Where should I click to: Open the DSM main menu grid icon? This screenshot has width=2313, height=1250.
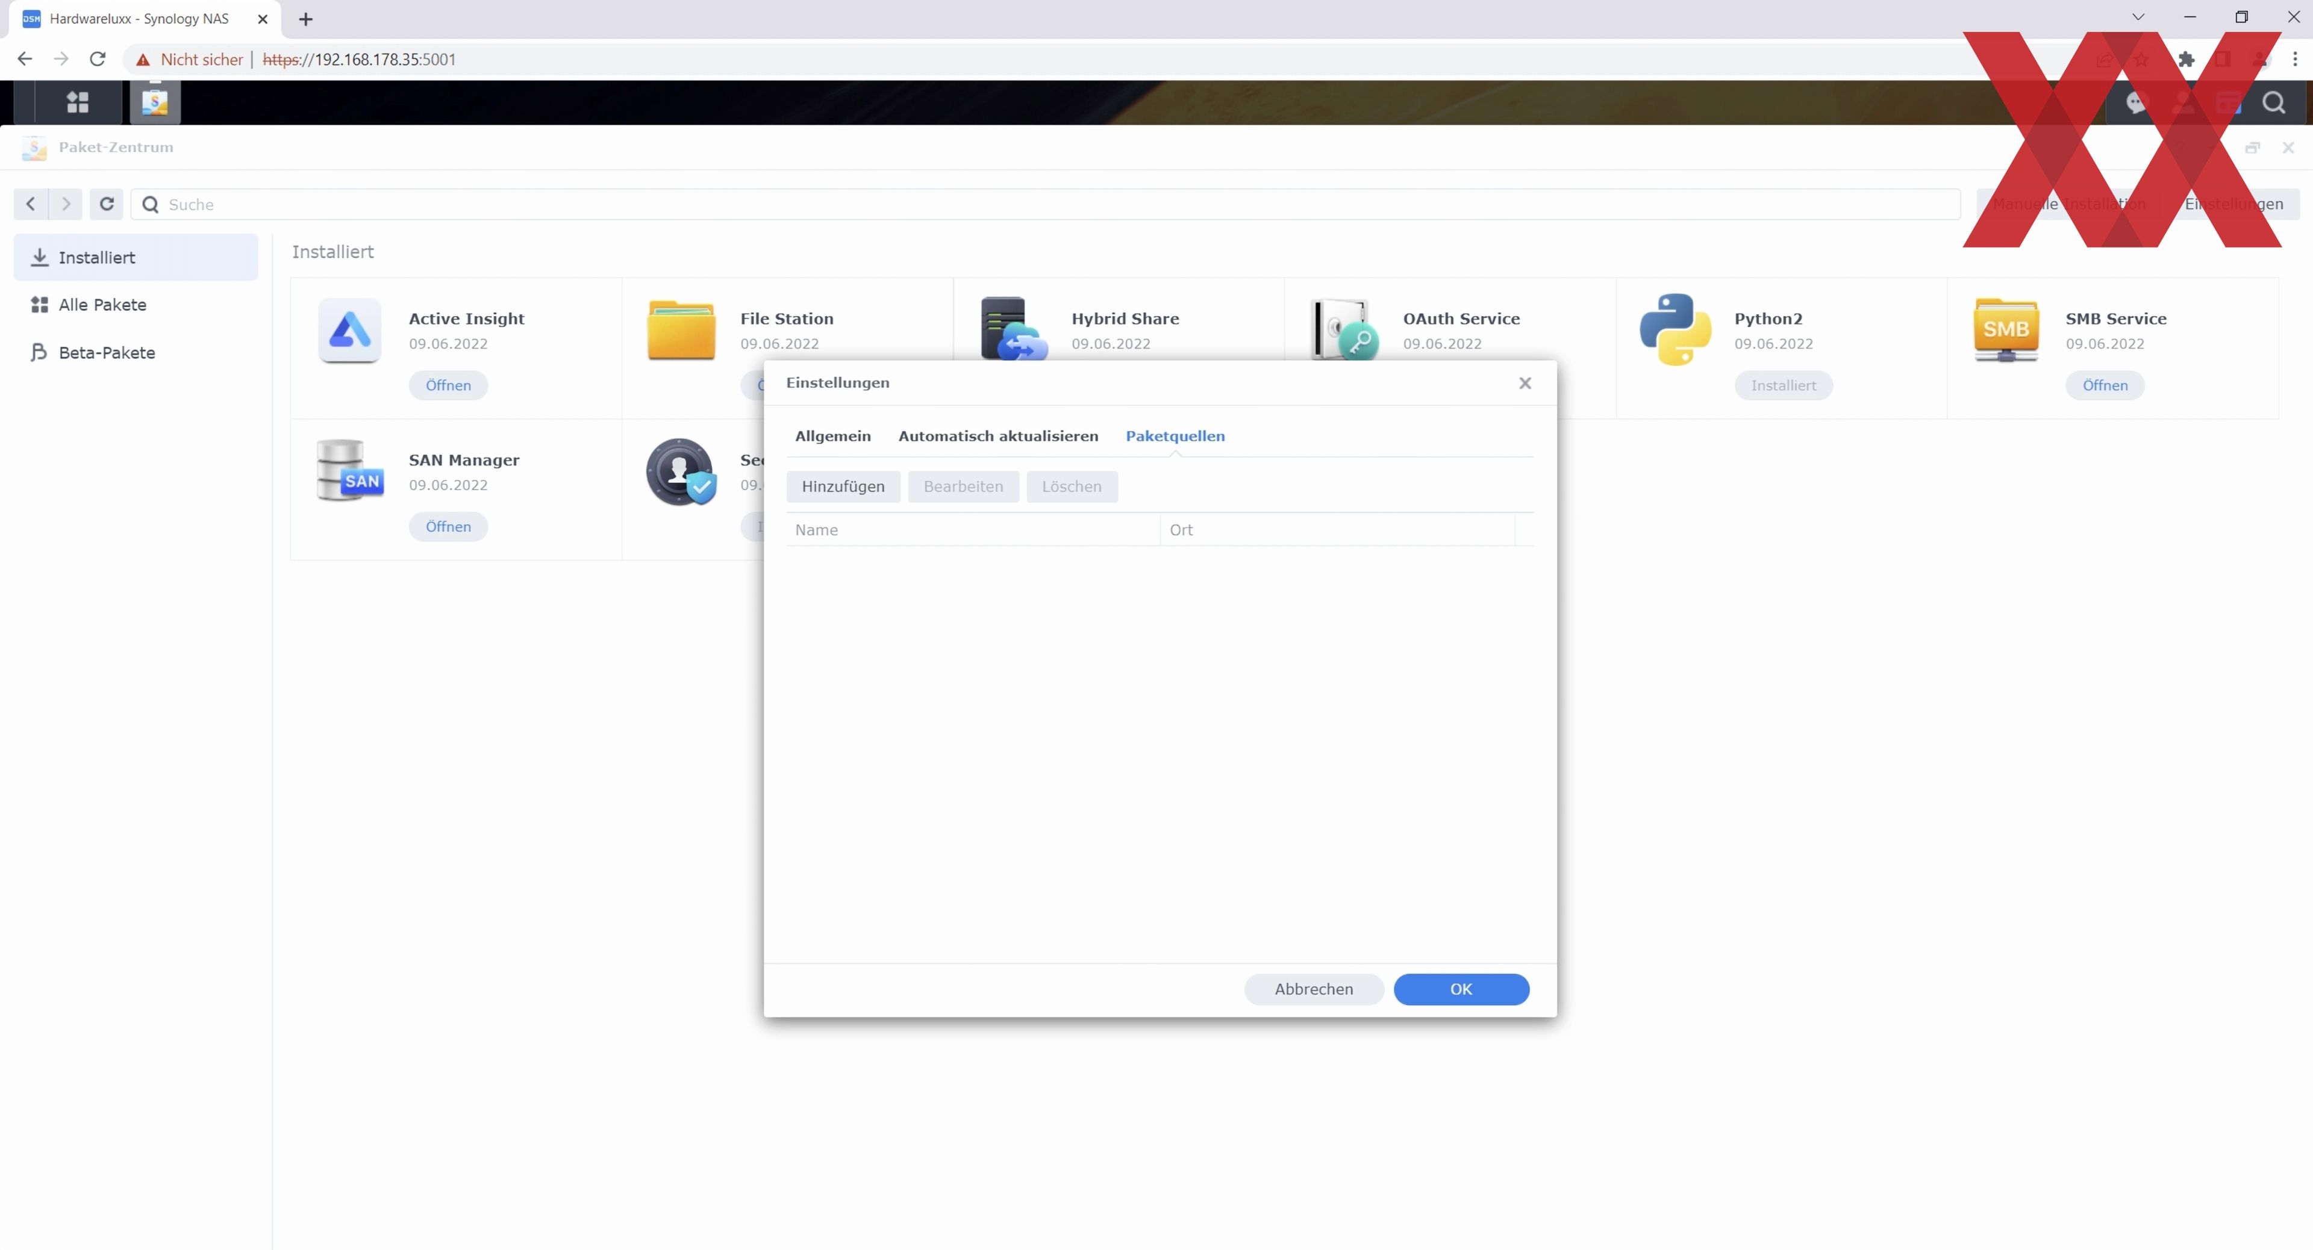click(78, 102)
